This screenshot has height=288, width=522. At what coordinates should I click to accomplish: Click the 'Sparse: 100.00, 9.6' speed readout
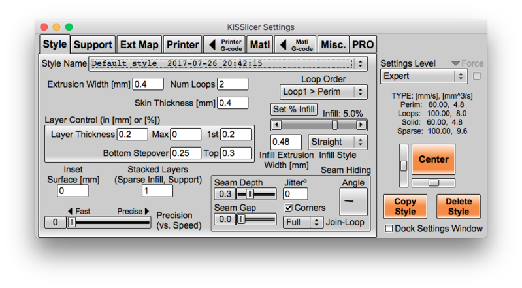[432, 131]
